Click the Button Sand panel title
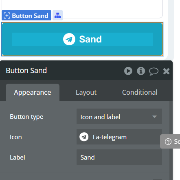 click(26, 71)
